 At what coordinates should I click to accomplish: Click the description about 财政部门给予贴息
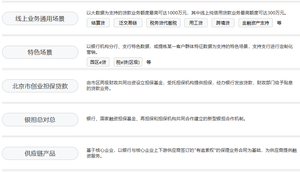click(x=189, y=86)
